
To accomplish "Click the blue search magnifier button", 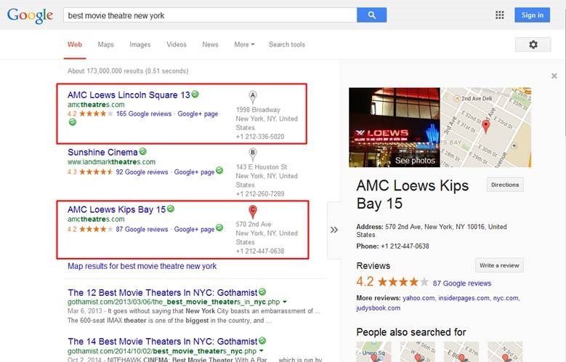I will tap(371, 15).
